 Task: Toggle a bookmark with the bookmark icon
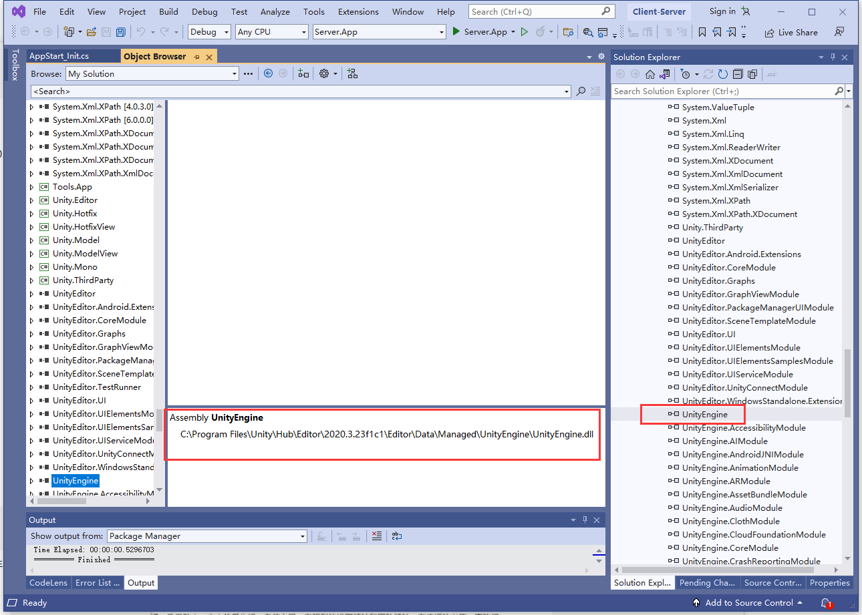click(x=702, y=31)
